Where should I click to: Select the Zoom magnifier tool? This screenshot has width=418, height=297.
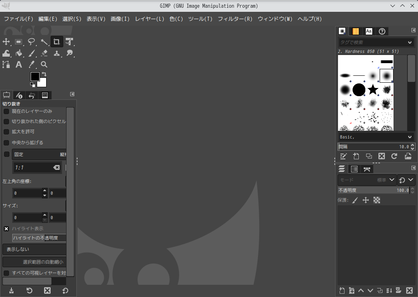(x=44, y=64)
